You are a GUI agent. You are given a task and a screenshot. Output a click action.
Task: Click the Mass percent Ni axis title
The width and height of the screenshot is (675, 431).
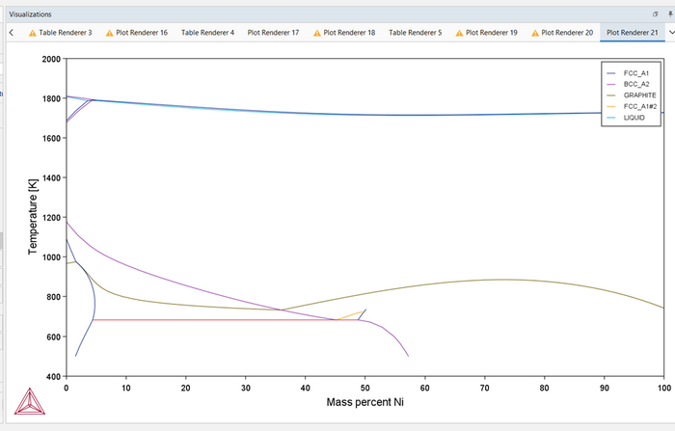click(365, 402)
